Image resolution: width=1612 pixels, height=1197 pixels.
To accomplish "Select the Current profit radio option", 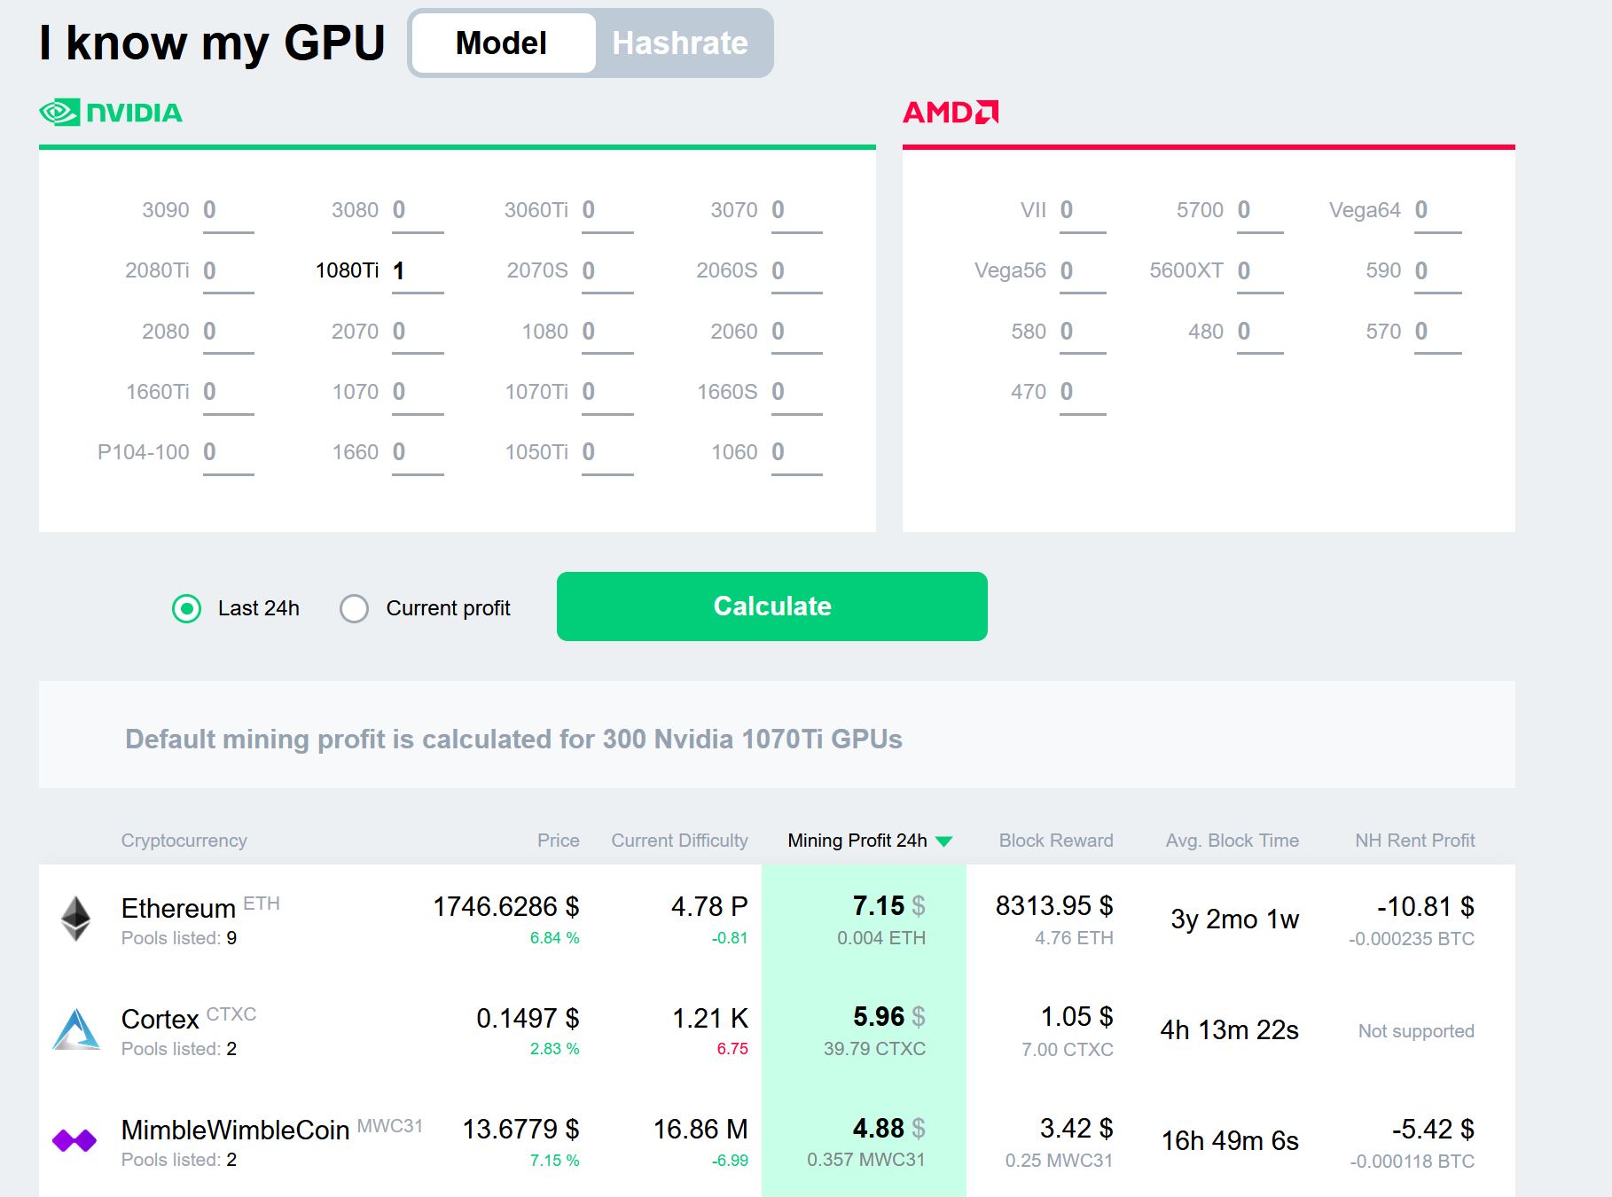I will tap(355, 608).
